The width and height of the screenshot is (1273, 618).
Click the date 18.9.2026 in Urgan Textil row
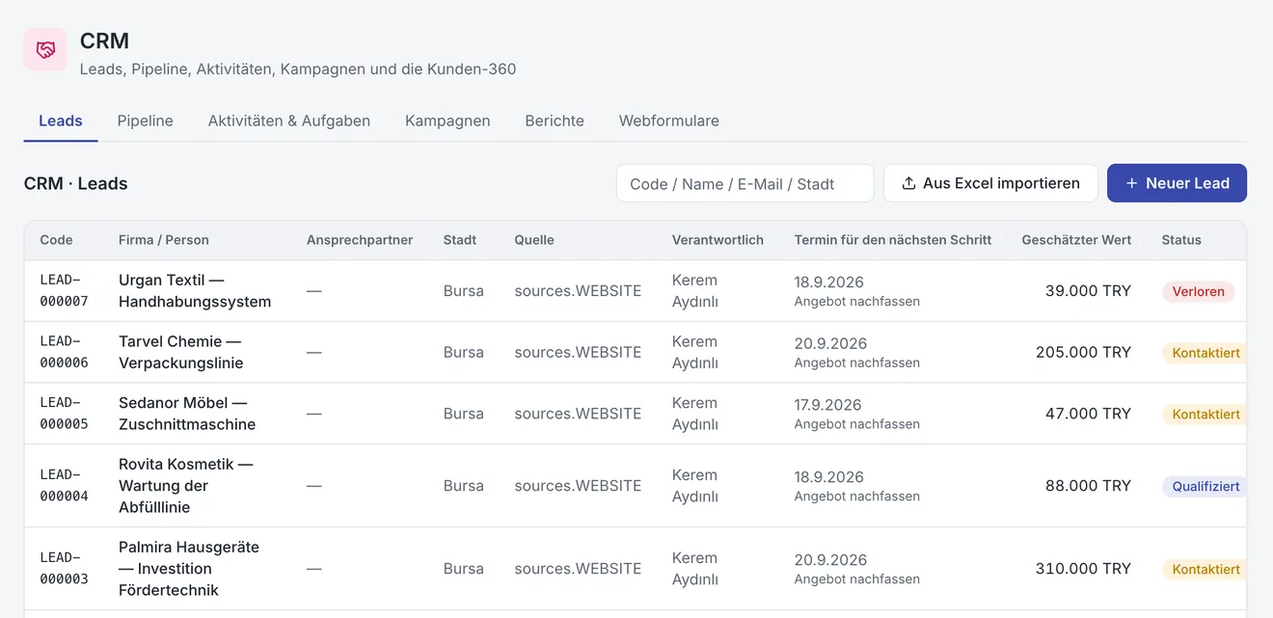pyautogui.click(x=829, y=282)
